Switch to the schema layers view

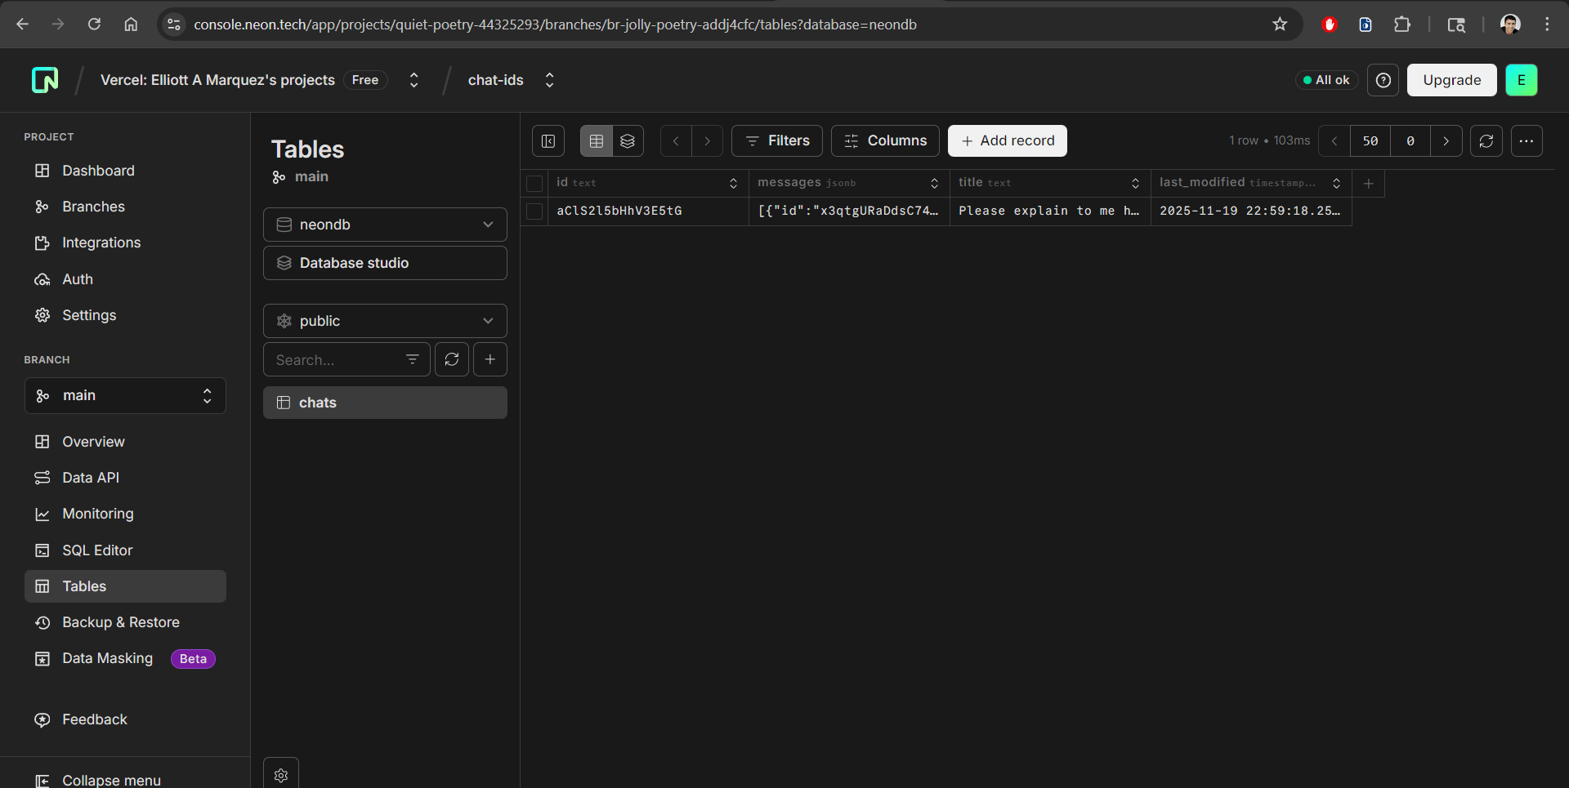pyautogui.click(x=628, y=140)
